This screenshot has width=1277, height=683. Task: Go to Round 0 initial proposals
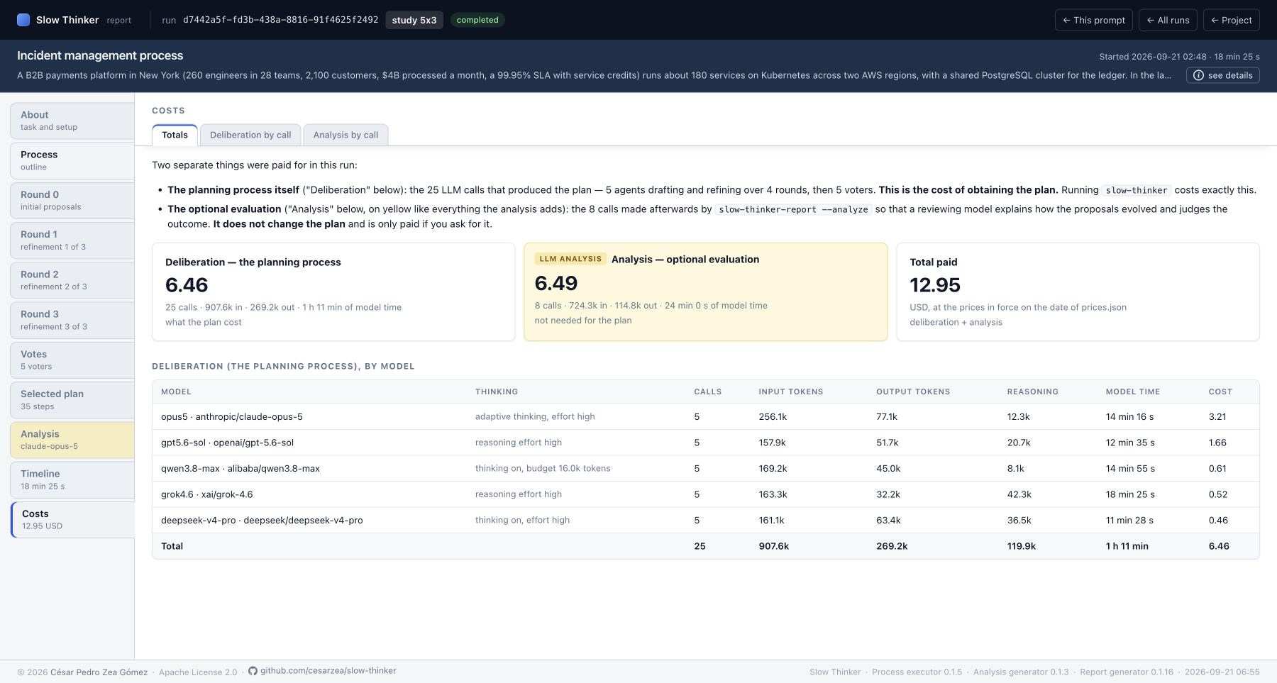[72, 201]
